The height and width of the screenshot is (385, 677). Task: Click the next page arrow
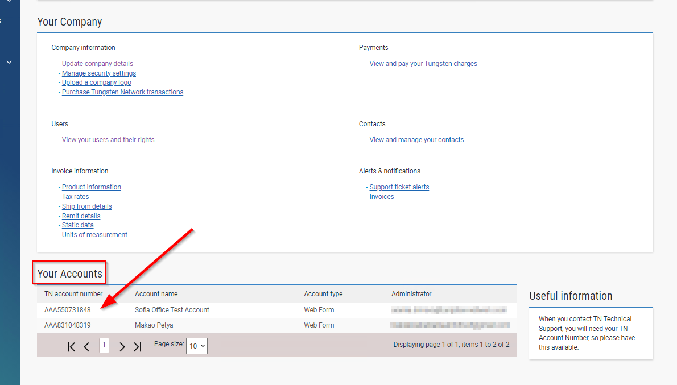click(x=122, y=346)
